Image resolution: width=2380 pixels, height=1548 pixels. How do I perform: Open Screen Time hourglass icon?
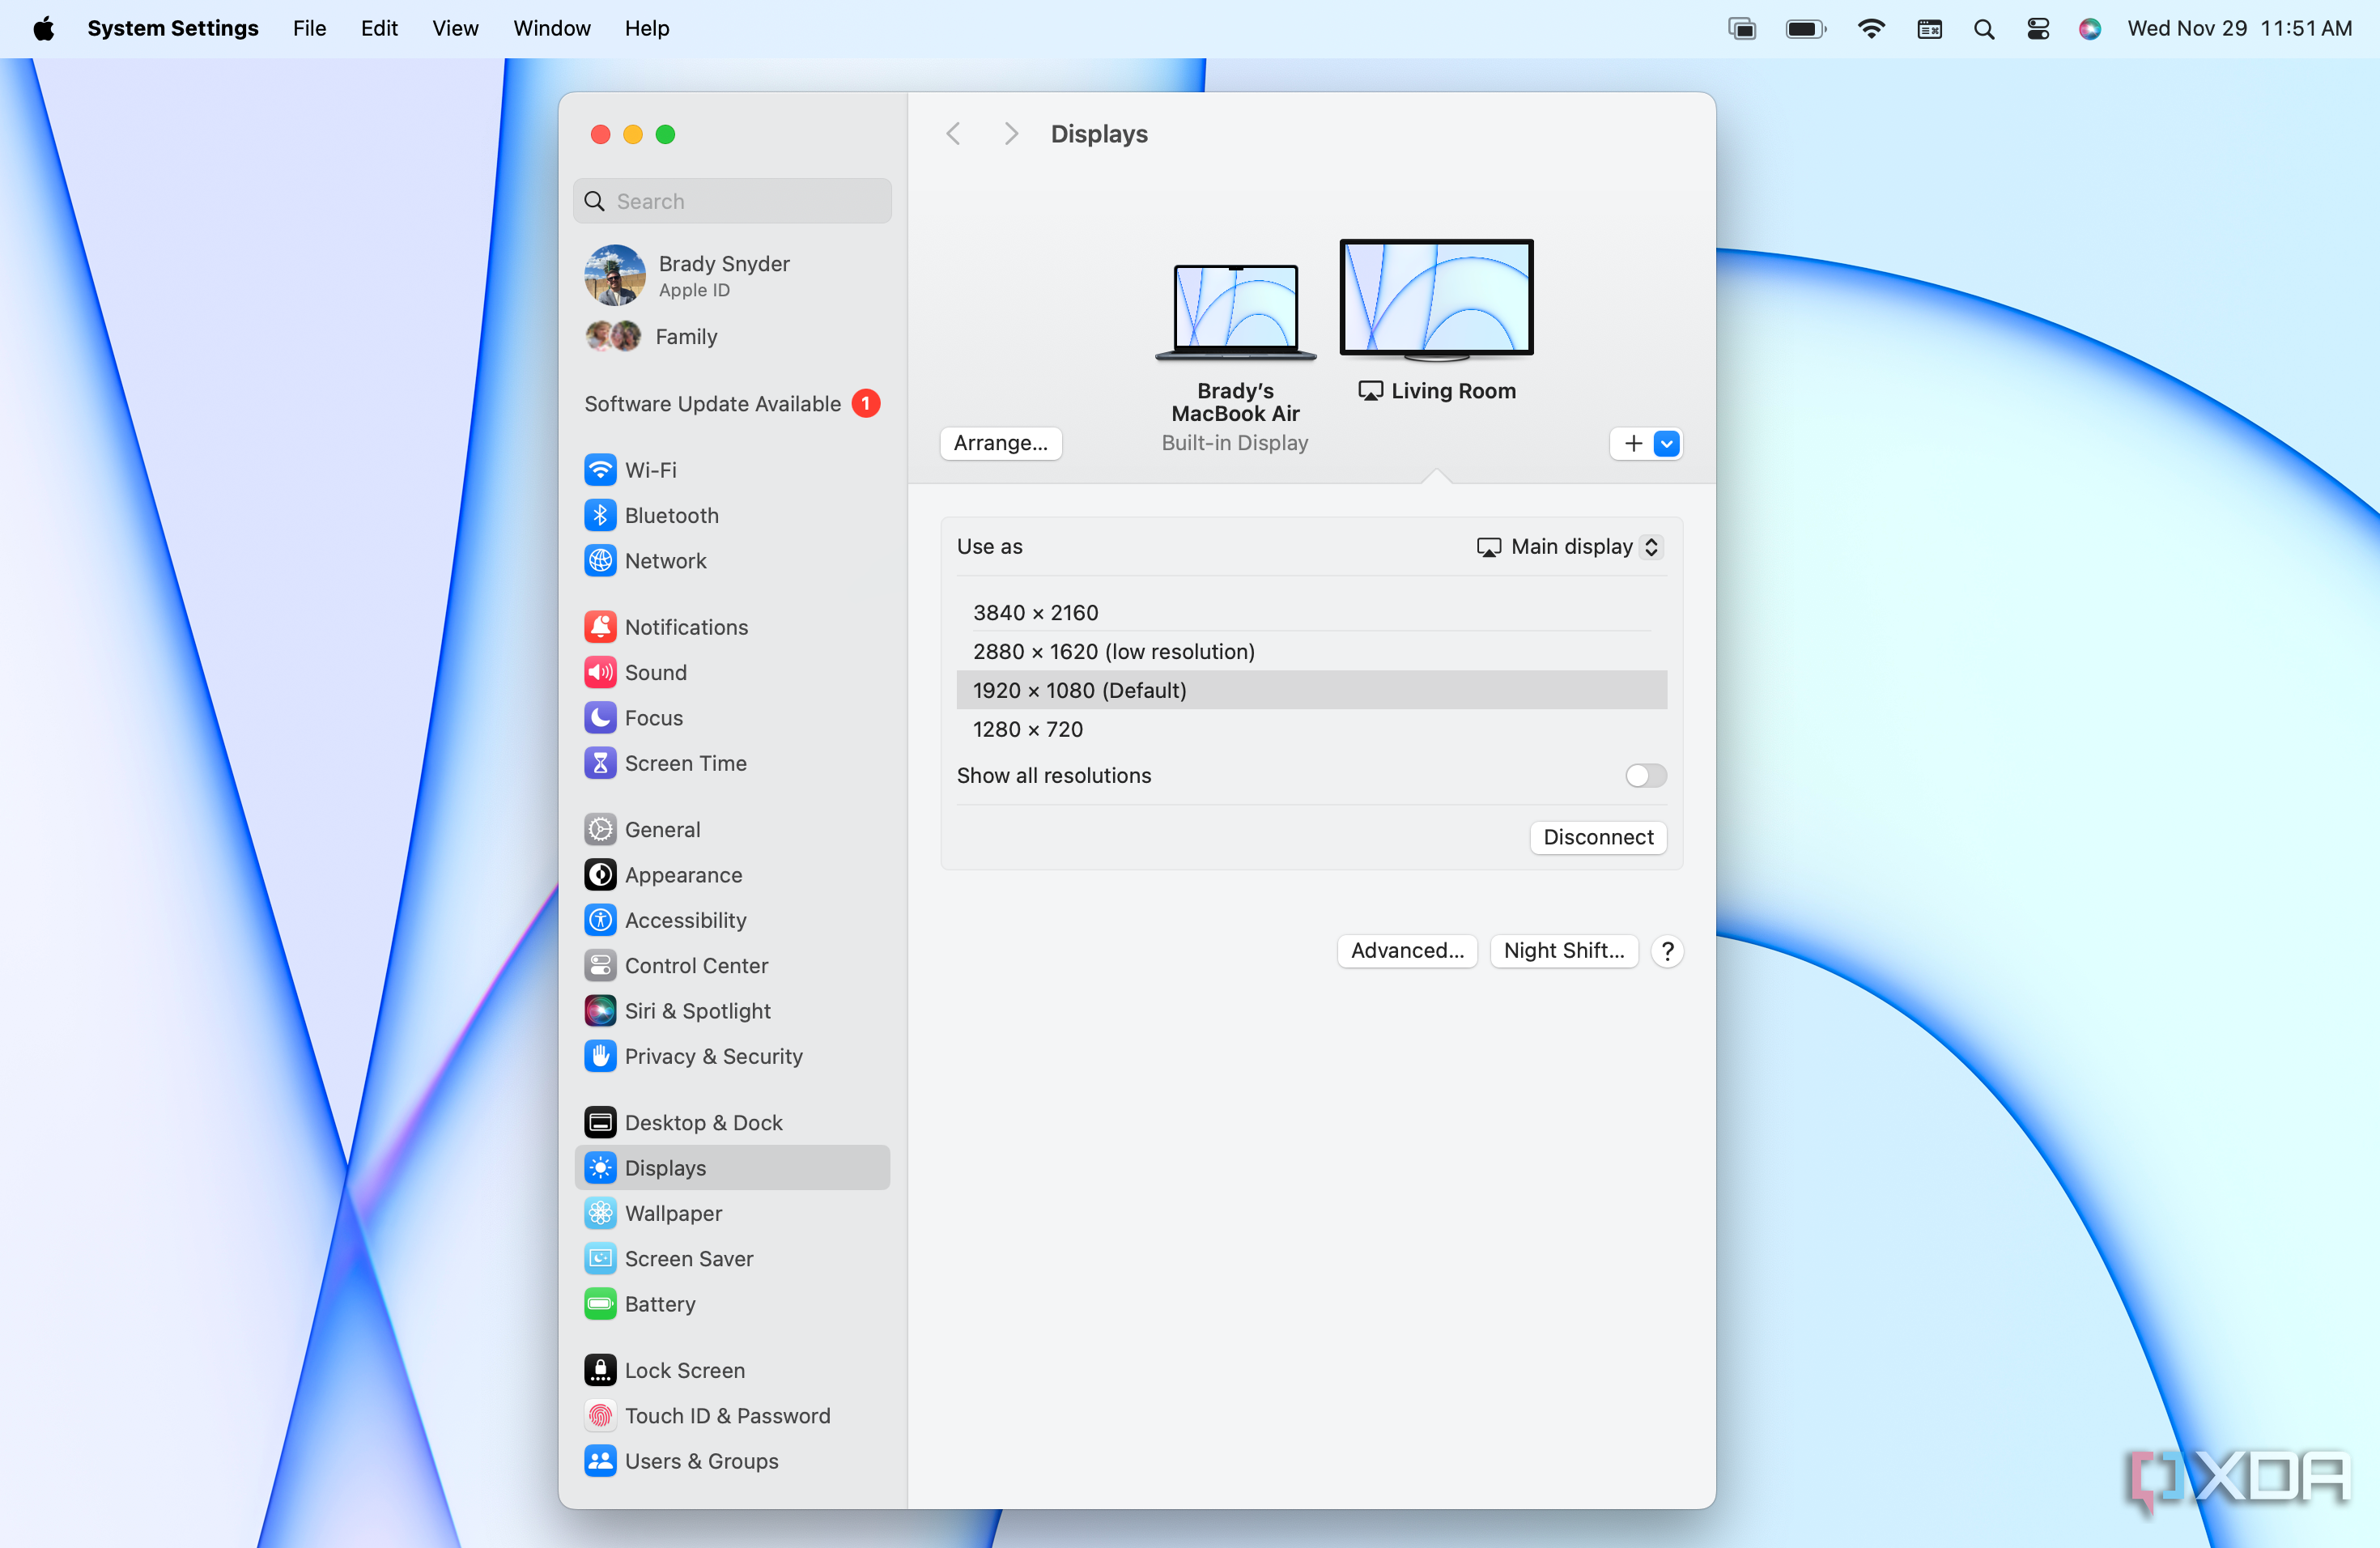point(600,763)
